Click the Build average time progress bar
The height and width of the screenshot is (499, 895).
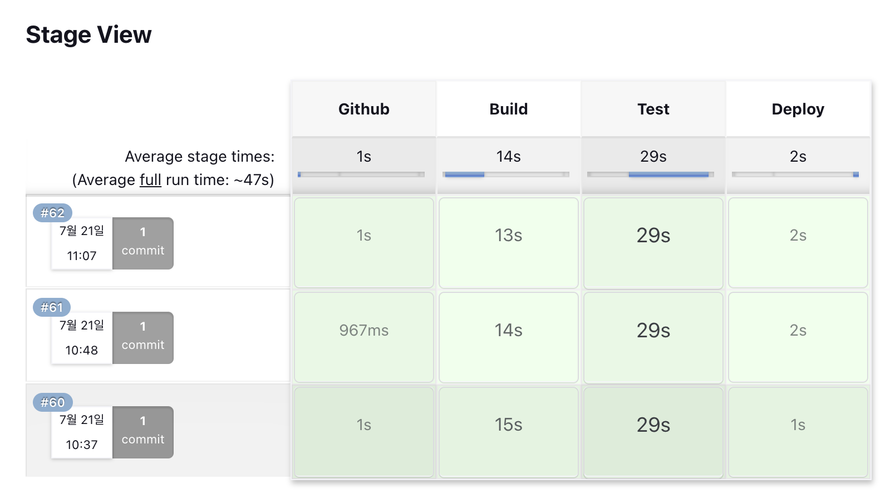(x=506, y=174)
